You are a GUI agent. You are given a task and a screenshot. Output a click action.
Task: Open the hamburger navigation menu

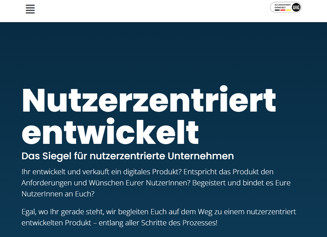pyautogui.click(x=30, y=9)
